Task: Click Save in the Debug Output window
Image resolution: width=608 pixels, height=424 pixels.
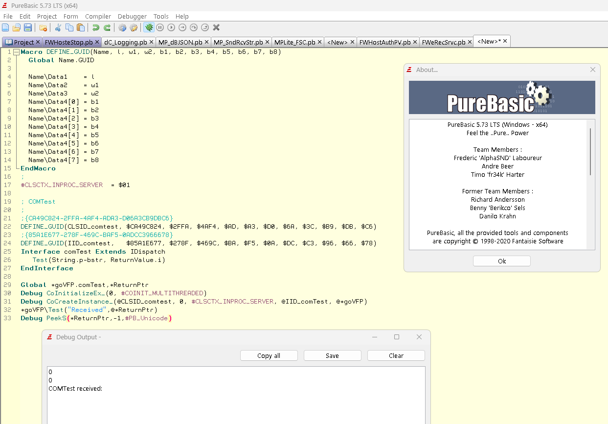Action: pyautogui.click(x=333, y=355)
